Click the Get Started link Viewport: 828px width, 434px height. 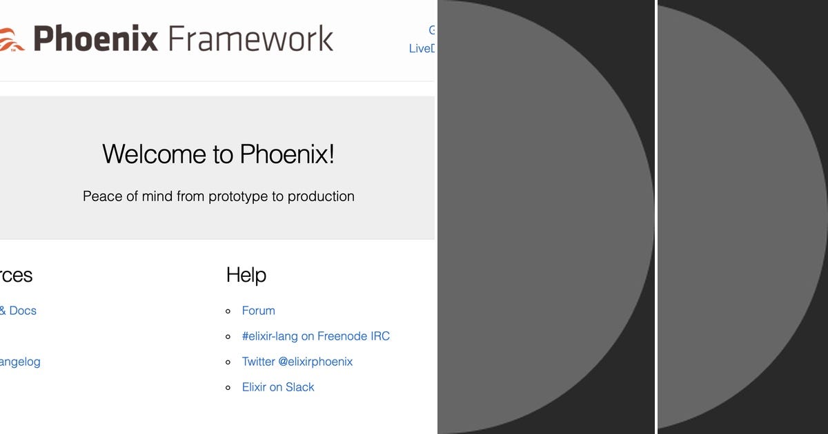[431, 30]
